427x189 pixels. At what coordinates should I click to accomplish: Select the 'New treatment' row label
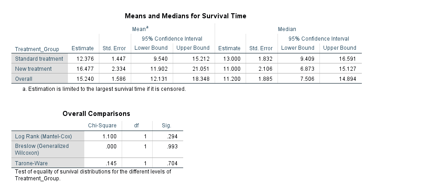click(x=33, y=68)
